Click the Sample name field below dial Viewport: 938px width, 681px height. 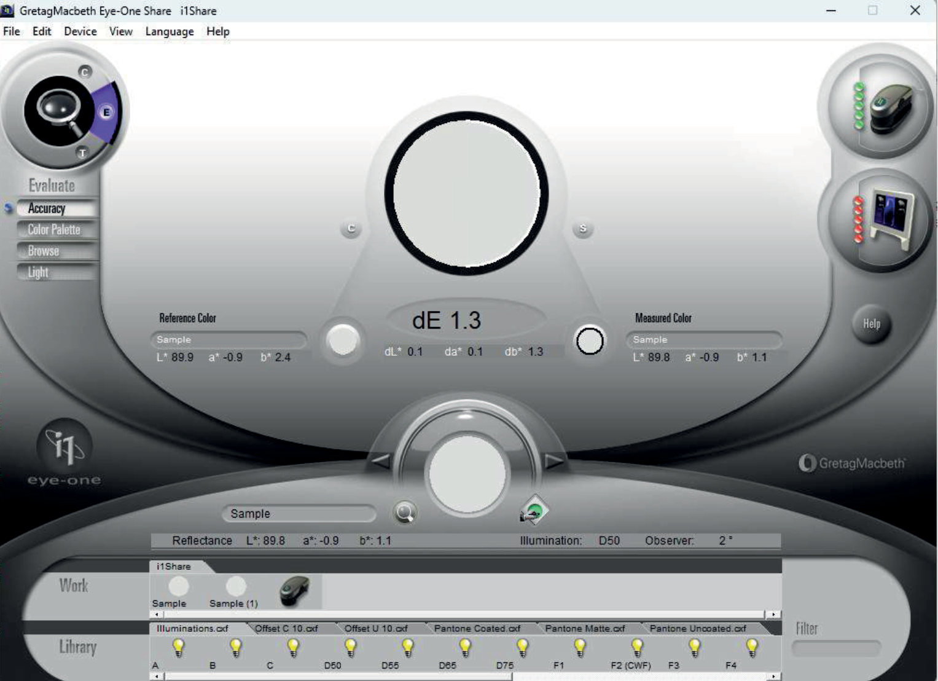[x=299, y=514]
